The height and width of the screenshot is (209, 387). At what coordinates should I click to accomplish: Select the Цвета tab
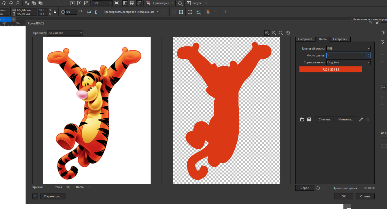pos(323,39)
